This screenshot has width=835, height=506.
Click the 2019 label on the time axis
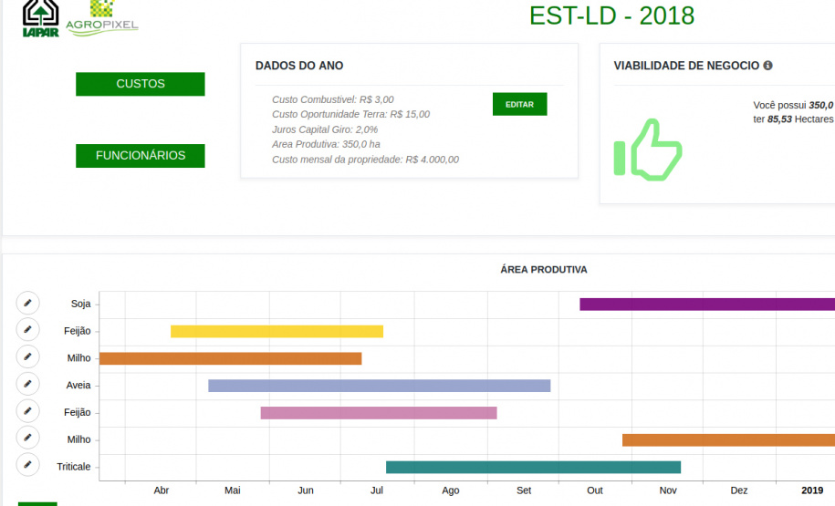(x=811, y=491)
